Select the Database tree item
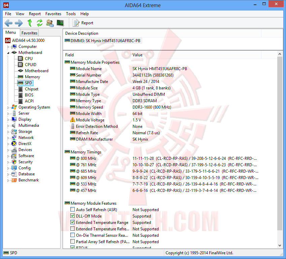The height and width of the screenshot is (259, 286). [x=27, y=174]
